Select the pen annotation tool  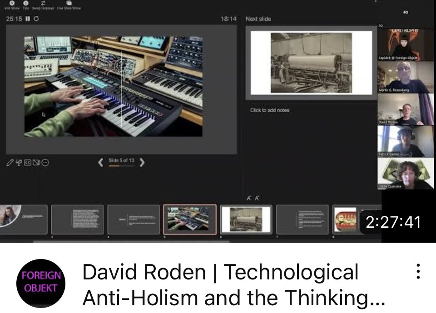pyautogui.click(x=10, y=162)
